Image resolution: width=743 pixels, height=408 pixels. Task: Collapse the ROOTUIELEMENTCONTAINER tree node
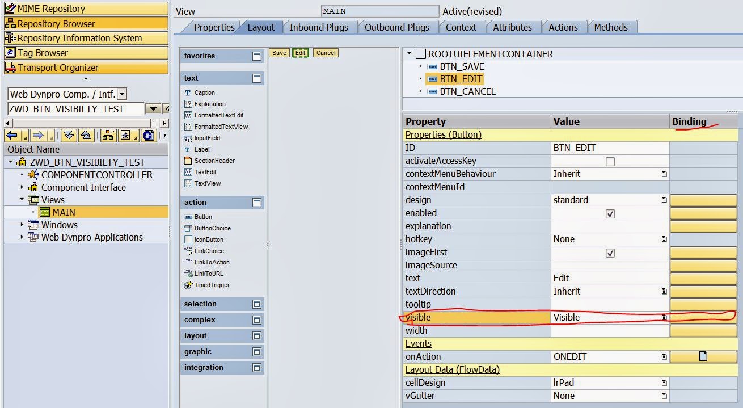coord(410,54)
